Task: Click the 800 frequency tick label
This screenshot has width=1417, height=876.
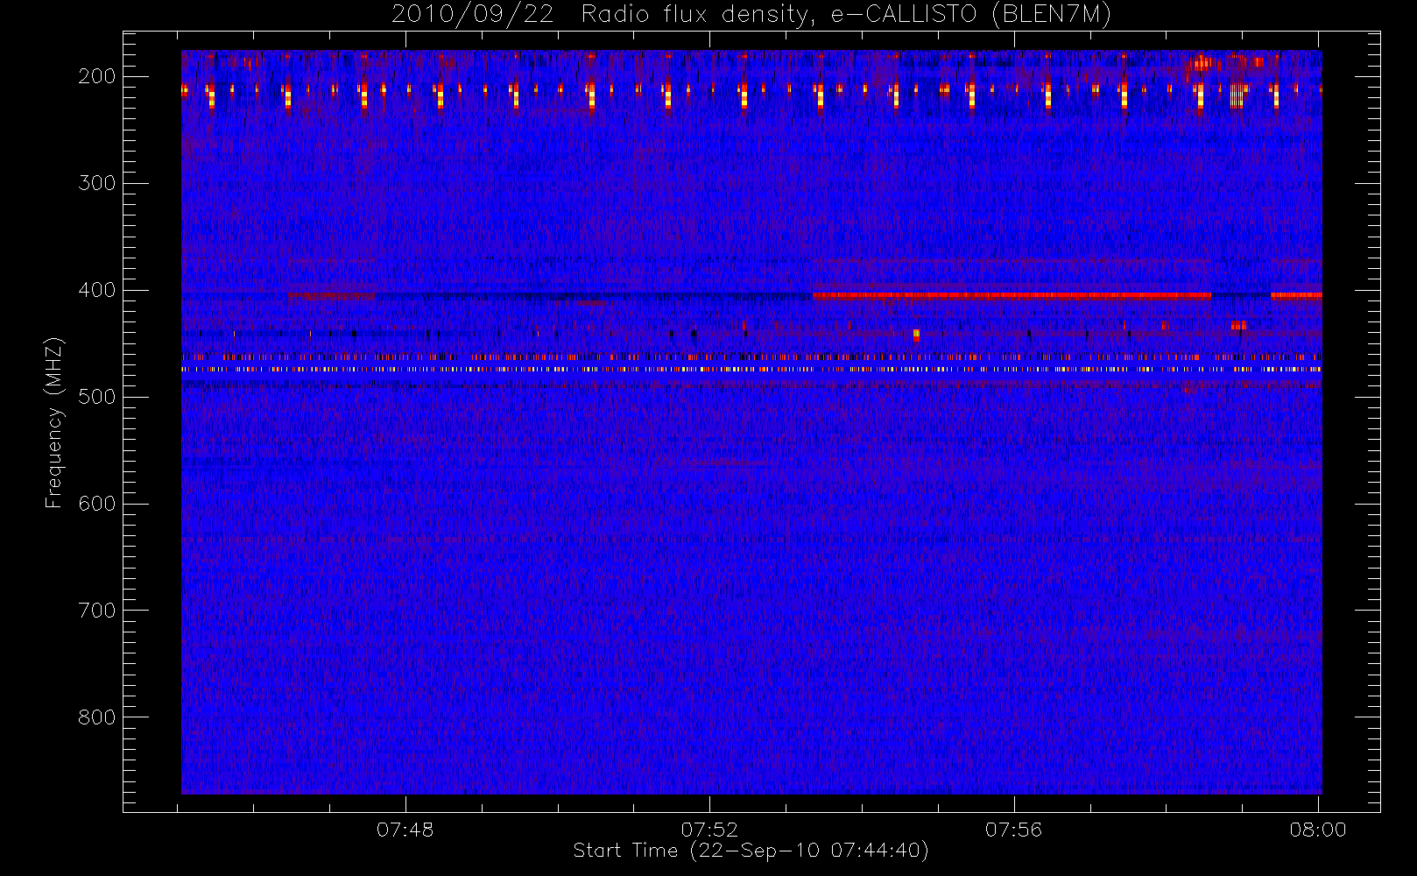Action: click(97, 717)
